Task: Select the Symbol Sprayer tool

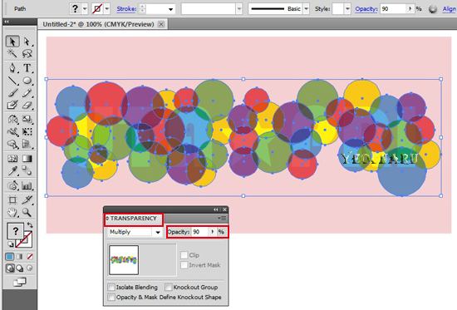Action: pos(12,185)
